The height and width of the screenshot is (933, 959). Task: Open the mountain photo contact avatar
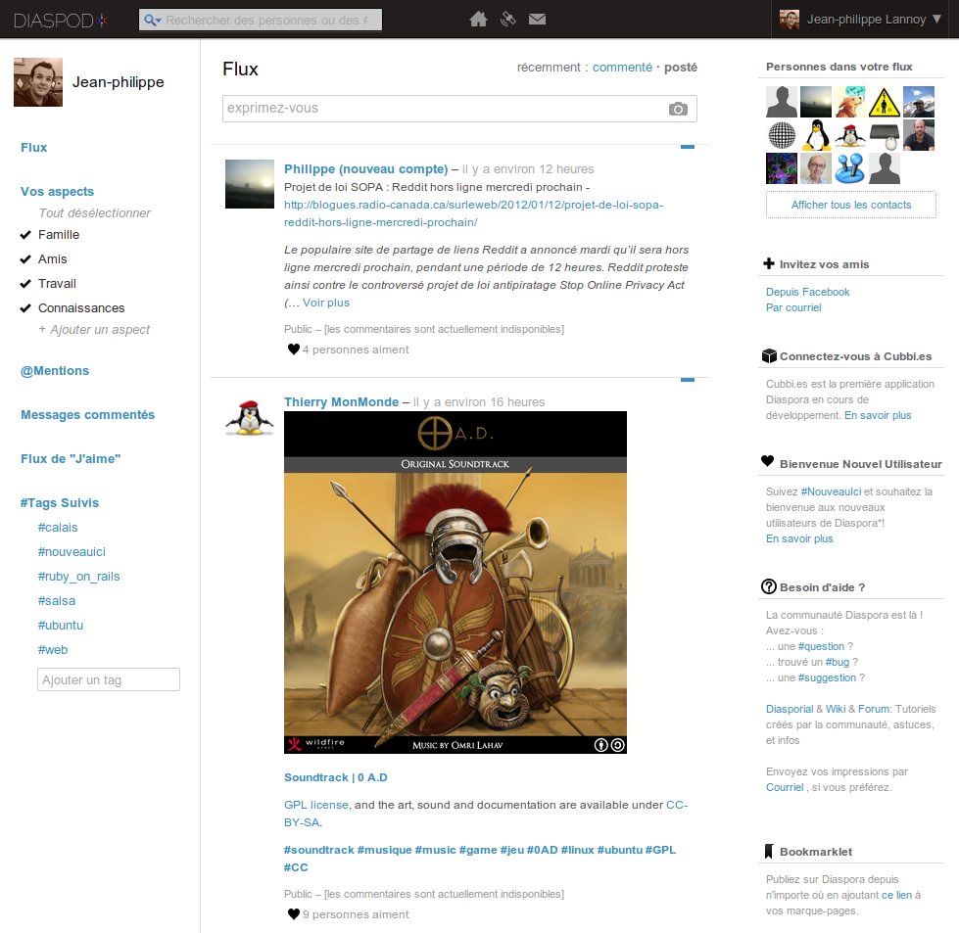[x=919, y=102]
